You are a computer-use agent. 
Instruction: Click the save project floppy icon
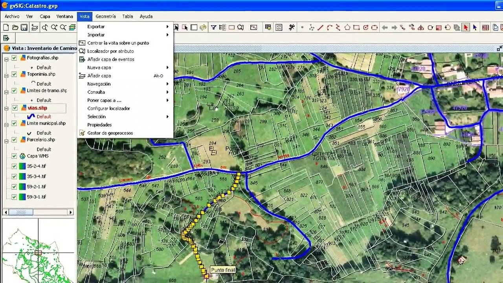[x=24, y=28]
